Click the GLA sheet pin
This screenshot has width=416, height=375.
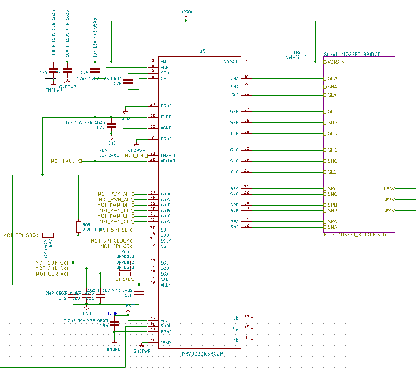point(331,95)
